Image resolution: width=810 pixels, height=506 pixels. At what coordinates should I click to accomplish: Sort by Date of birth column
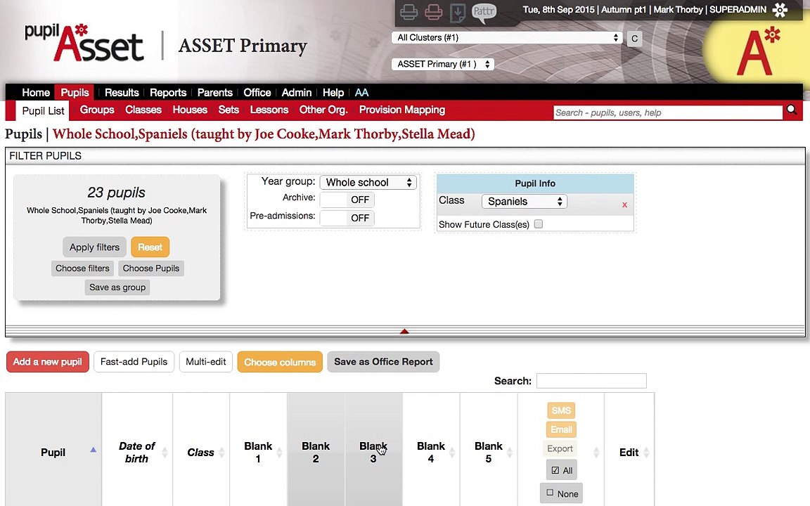pos(165,453)
